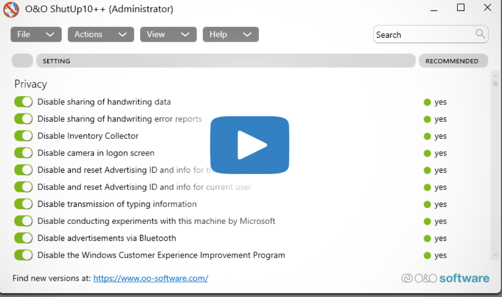This screenshot has height=297, width=502.
Task: Switch off Disable transmission of typing information
Action: click(x=24, y=204)
